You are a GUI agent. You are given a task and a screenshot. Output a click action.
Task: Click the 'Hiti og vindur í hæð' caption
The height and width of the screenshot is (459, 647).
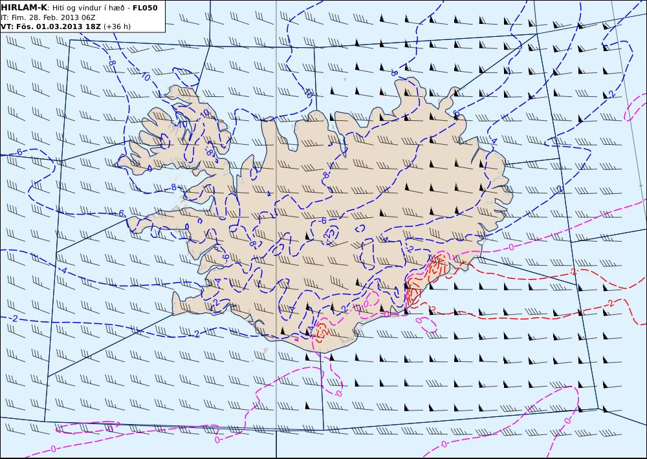pyautogui.click(x=88, y=8)
